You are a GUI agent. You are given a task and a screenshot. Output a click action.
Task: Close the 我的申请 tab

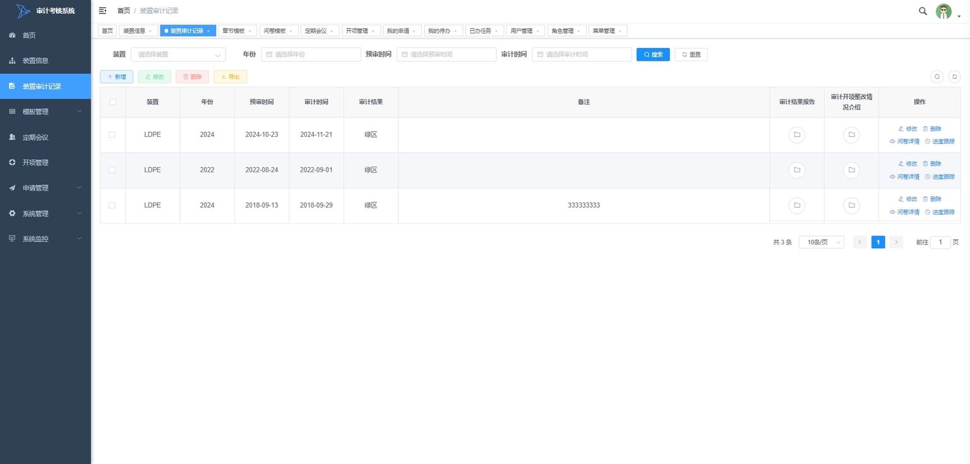[x=414, y=31]
